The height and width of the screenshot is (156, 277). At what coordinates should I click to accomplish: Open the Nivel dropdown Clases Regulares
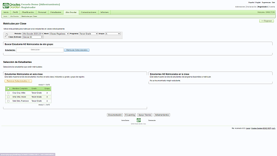tap(59, 34)
